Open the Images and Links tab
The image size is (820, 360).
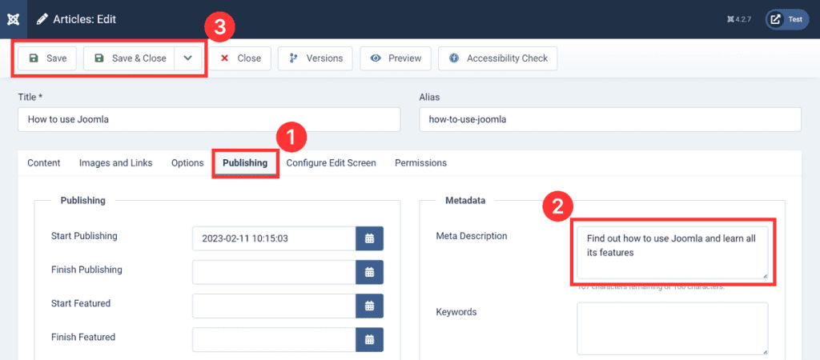pos(116,163)
